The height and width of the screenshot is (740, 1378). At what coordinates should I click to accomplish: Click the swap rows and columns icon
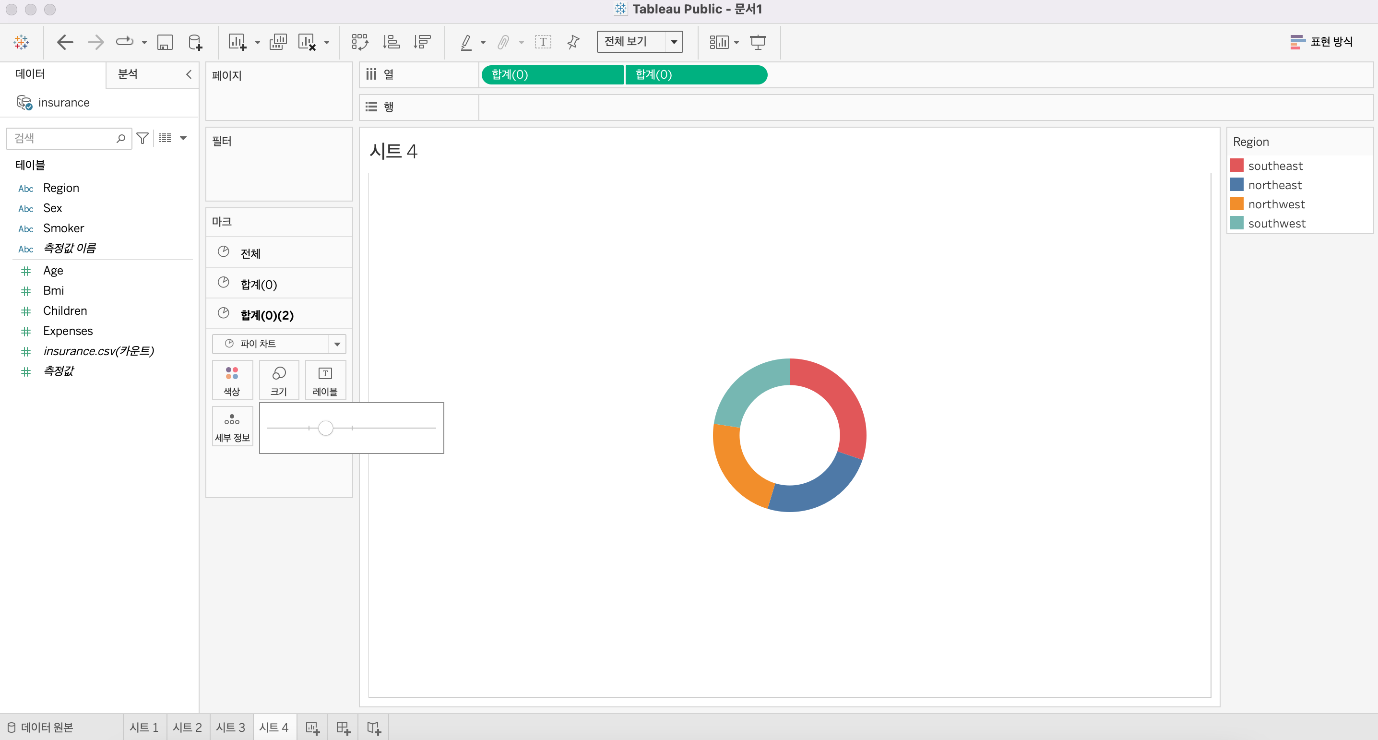[359, 42]
